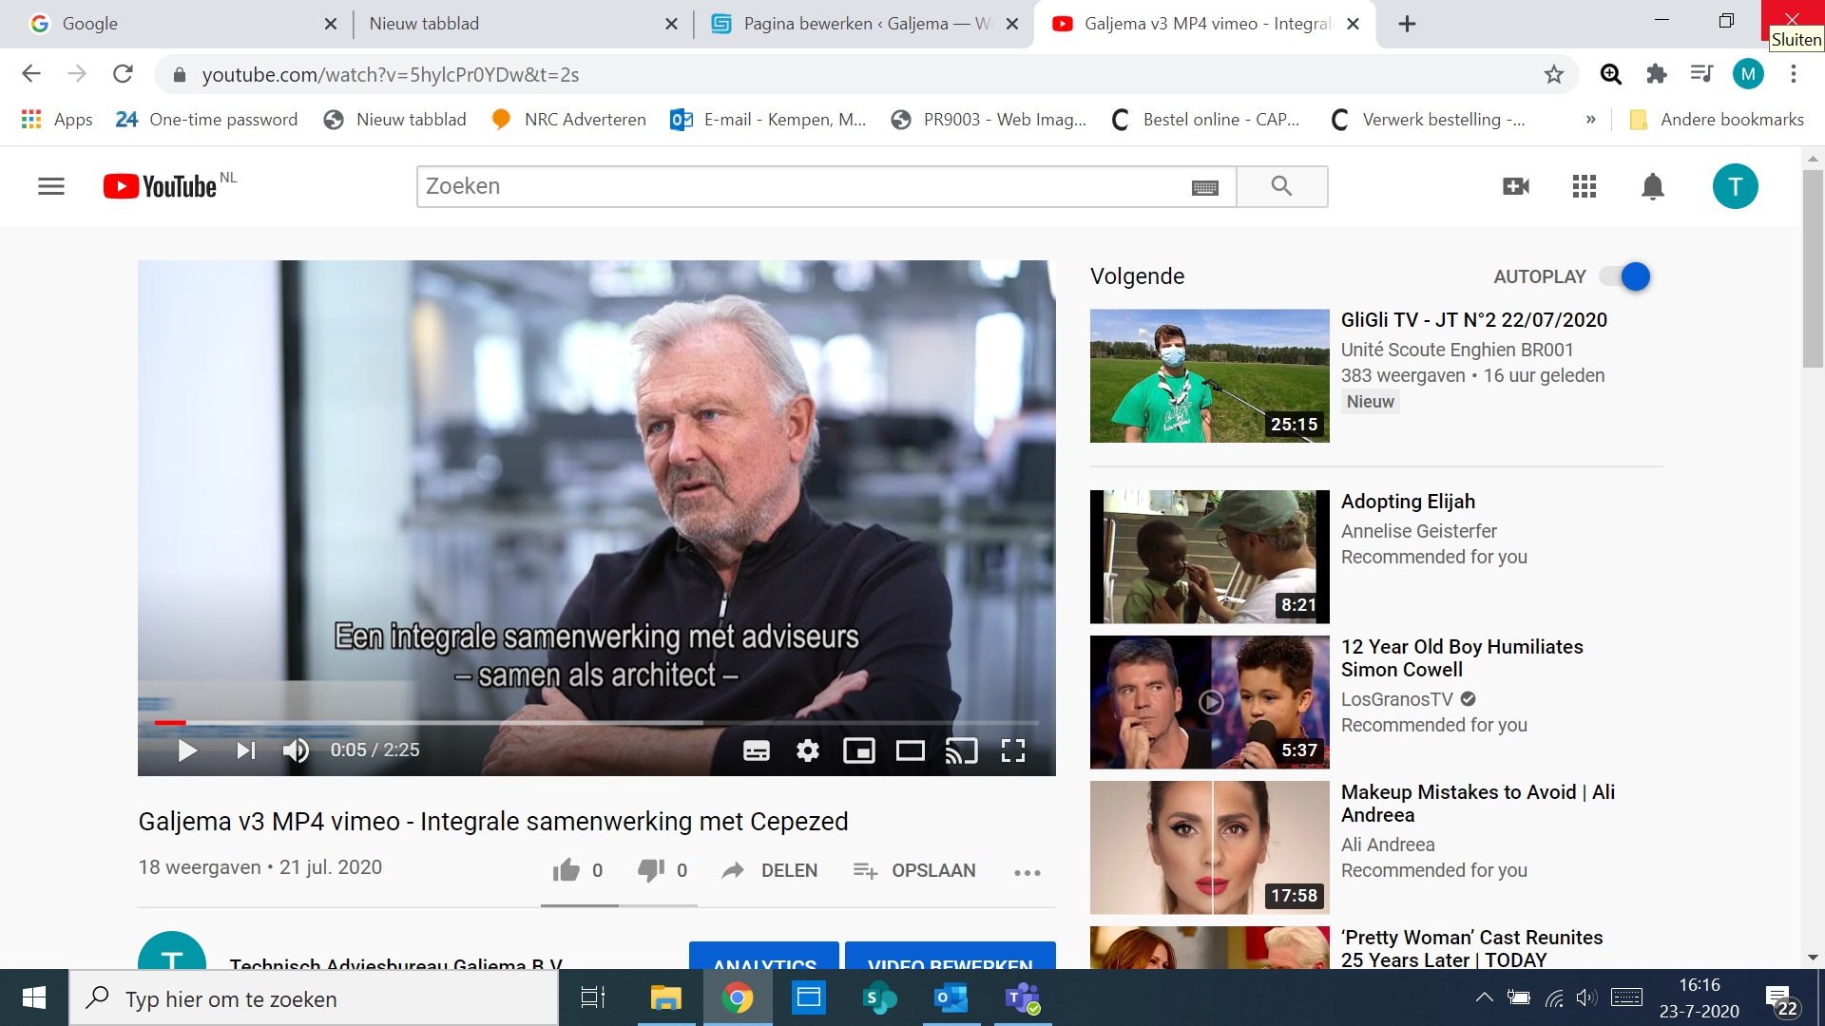This screenshot has height=1026, width=1825.
Task: Open Windows Start menu
Action: [x=34, y=997]
